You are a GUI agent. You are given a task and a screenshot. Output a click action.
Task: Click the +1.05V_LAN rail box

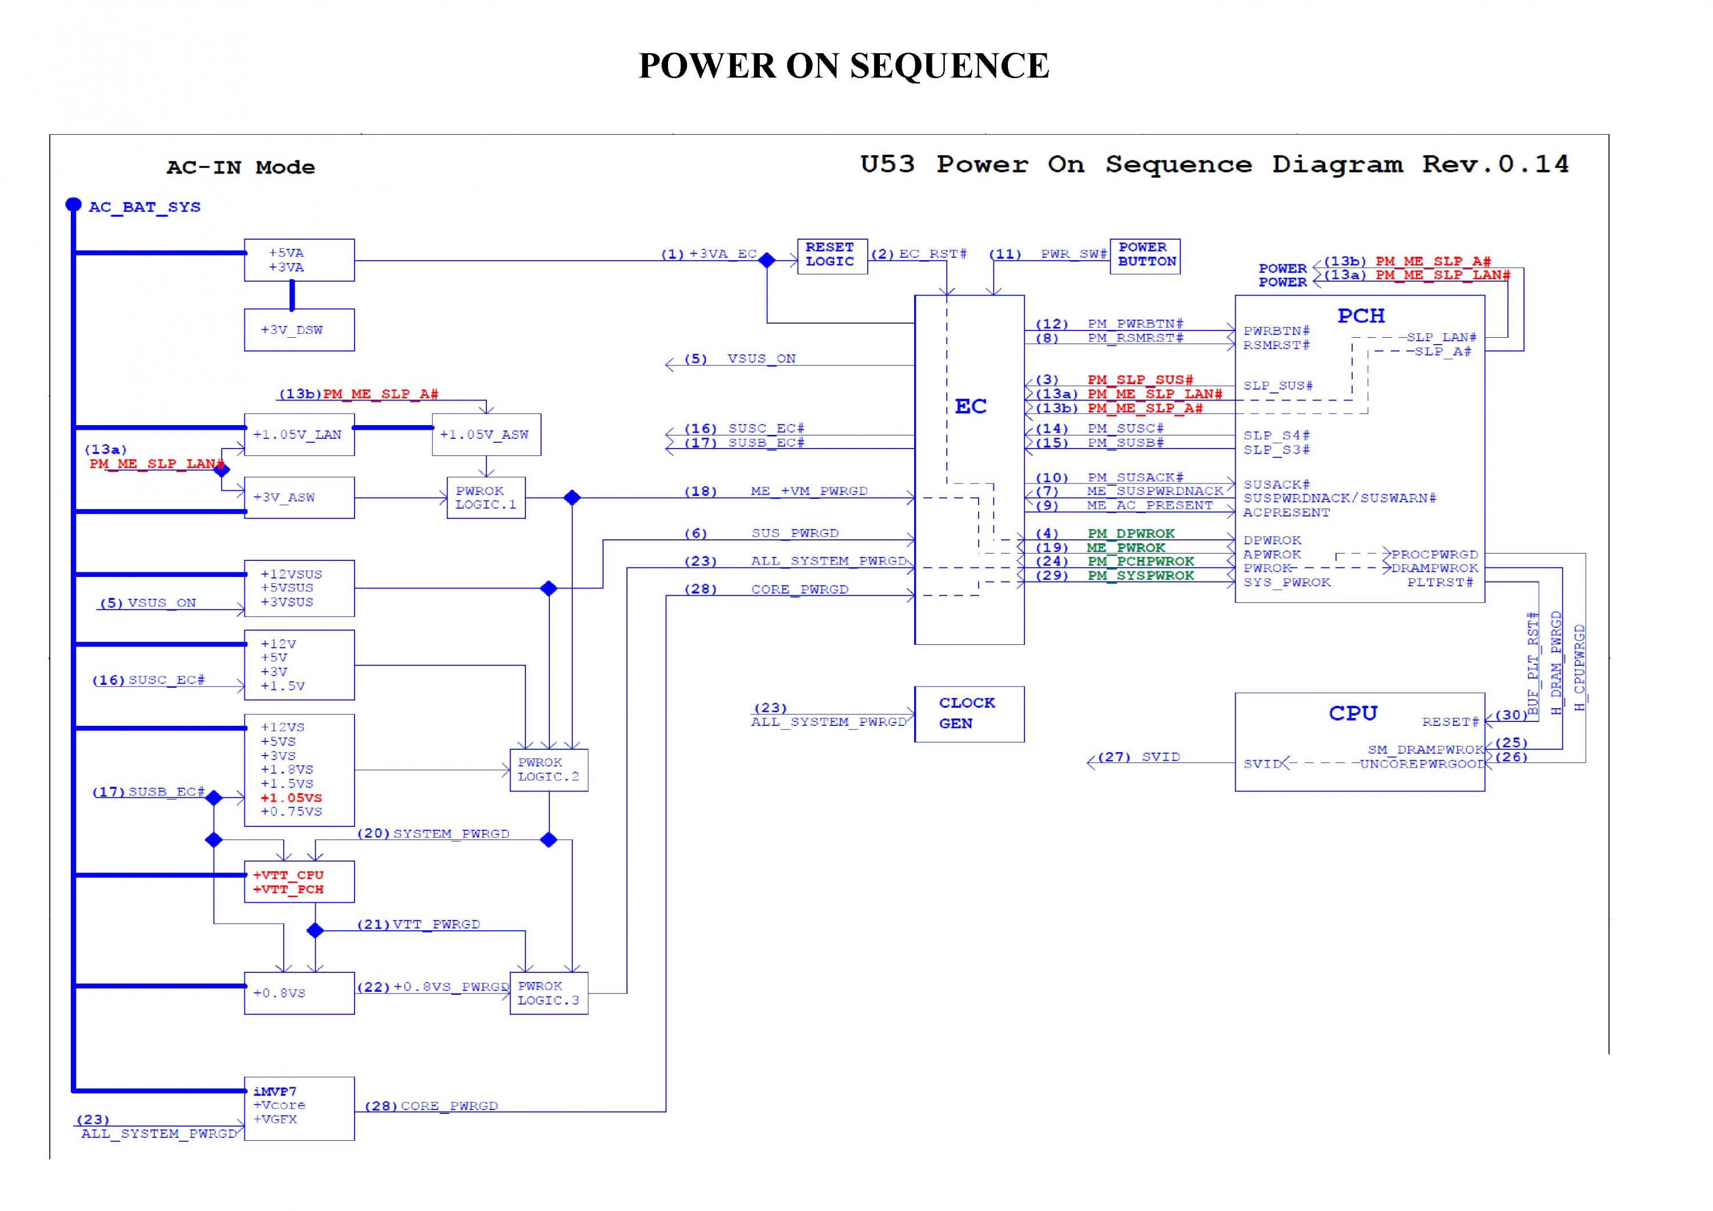pos(299,435)
